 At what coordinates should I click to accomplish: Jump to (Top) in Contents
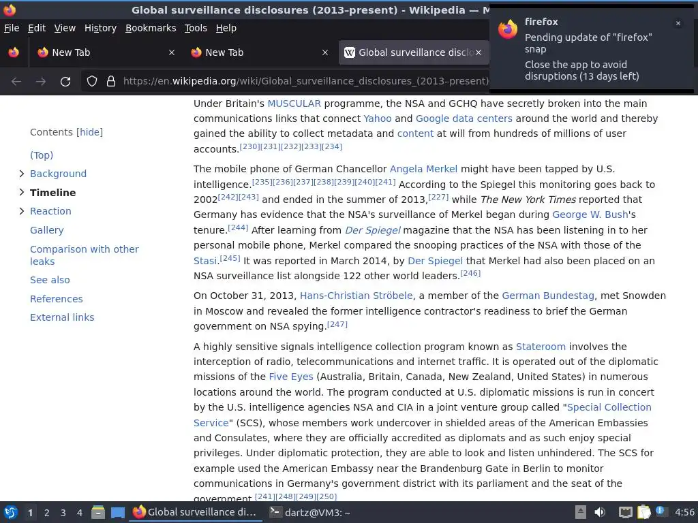click(x=42, y=155)
